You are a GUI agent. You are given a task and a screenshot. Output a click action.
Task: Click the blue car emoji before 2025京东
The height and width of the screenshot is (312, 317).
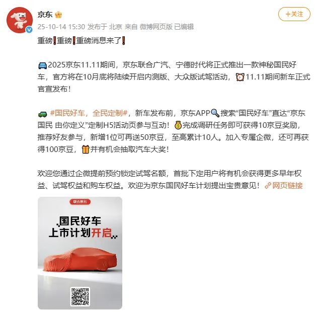[42, 65]
